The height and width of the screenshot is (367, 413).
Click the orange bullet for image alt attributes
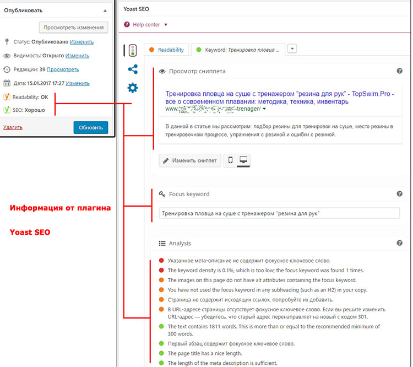point(161,280)
